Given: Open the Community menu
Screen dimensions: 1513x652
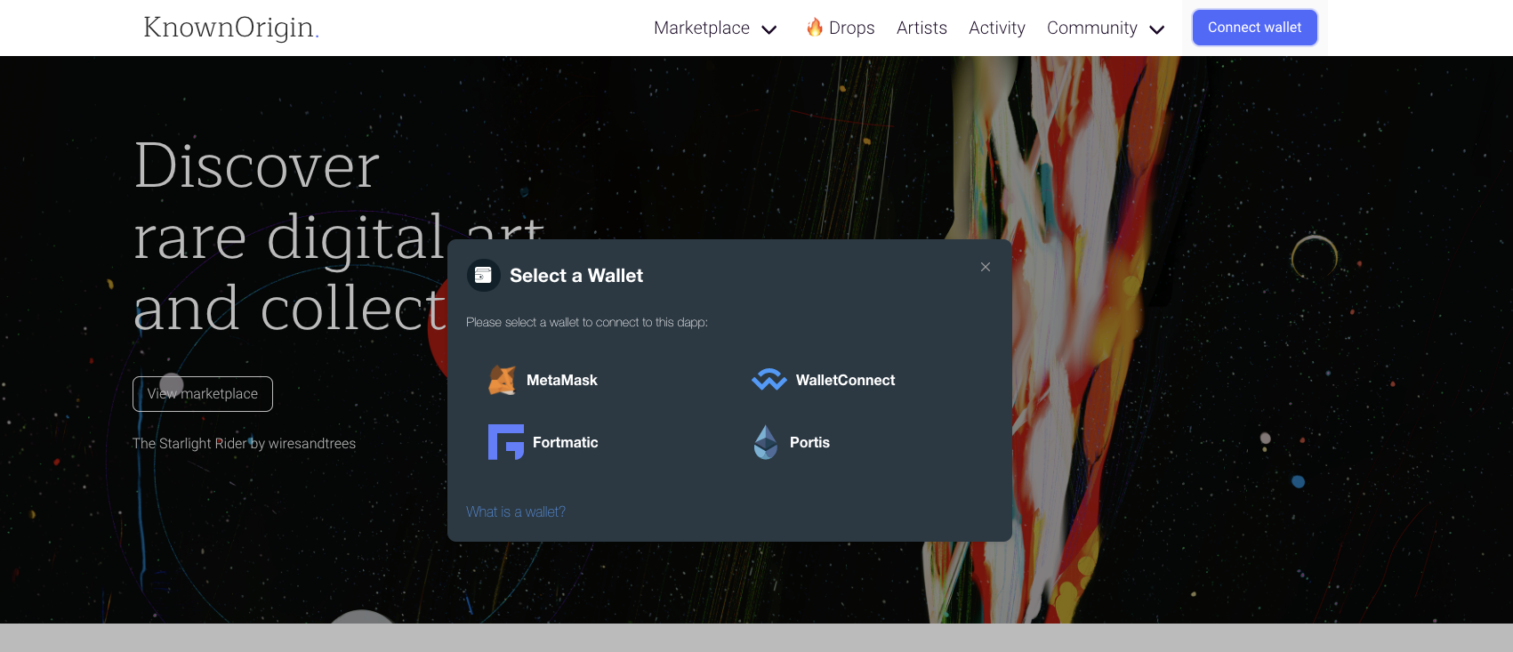Looking at the screenshot, I should coord(1092,28).
